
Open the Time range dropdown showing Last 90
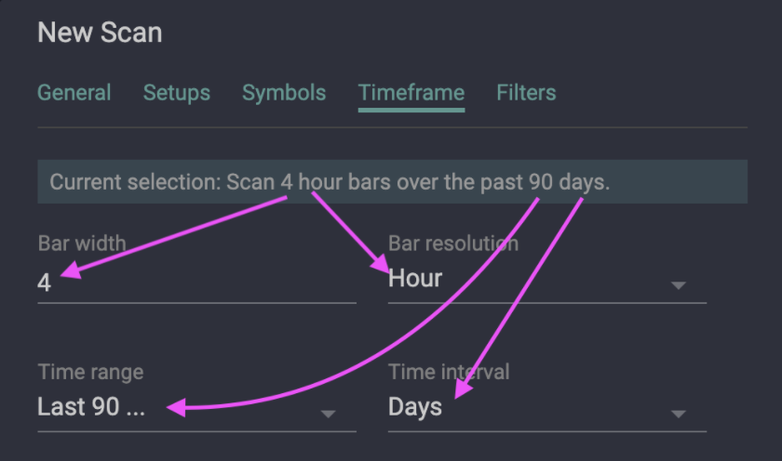pos(177,408)
